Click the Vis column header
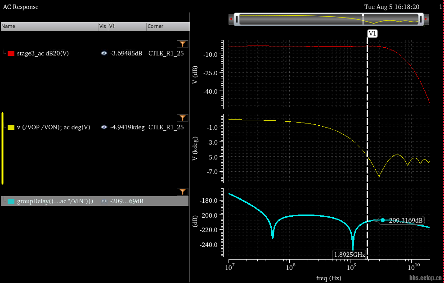 103,27
